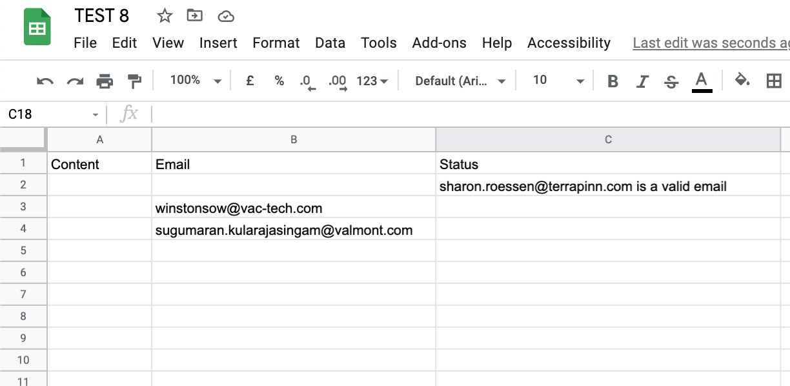Open the Add-ons menu
The width and height of the screenshot is (790, 386).
440,43
